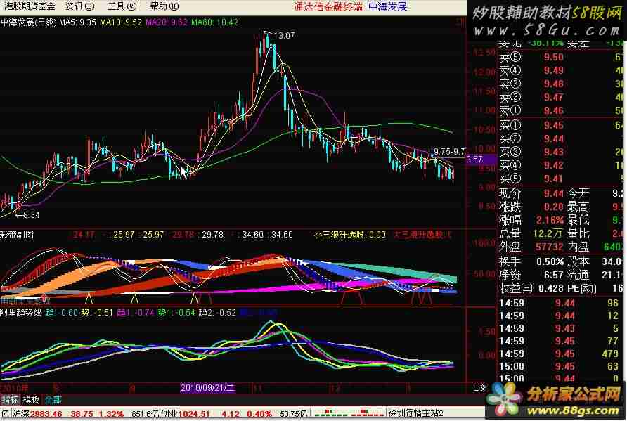
Task: Select the 卖⑤ 9.50 ask row
Action: point(562,57)
